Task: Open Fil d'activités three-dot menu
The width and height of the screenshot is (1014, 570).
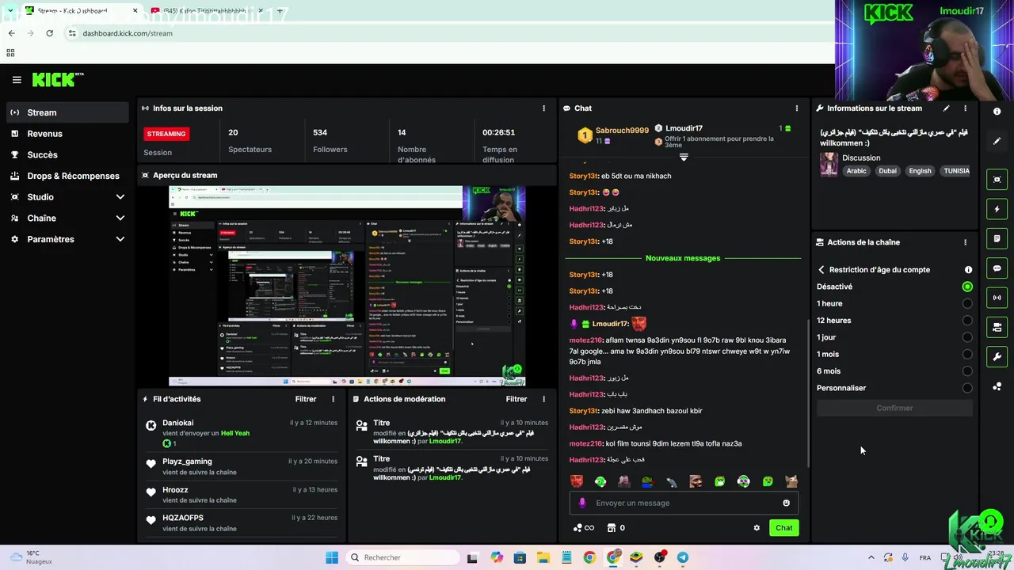Action: 333,399
